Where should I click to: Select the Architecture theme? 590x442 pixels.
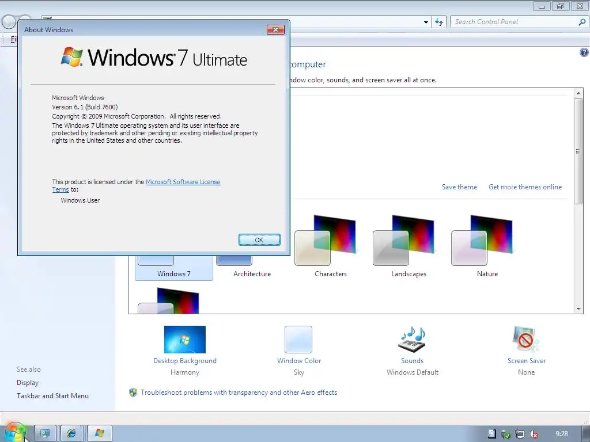[252, 268]
